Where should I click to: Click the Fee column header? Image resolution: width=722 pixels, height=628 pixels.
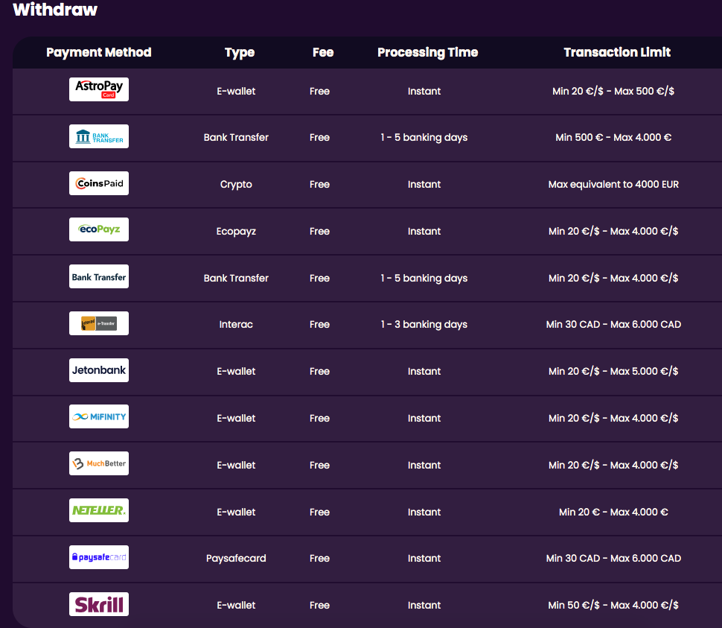[323, 52]
